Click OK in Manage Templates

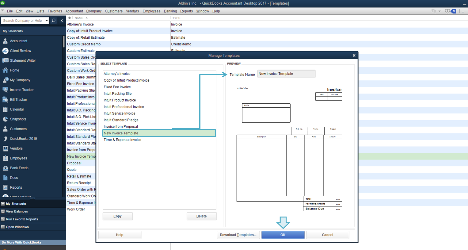(283, 235)
